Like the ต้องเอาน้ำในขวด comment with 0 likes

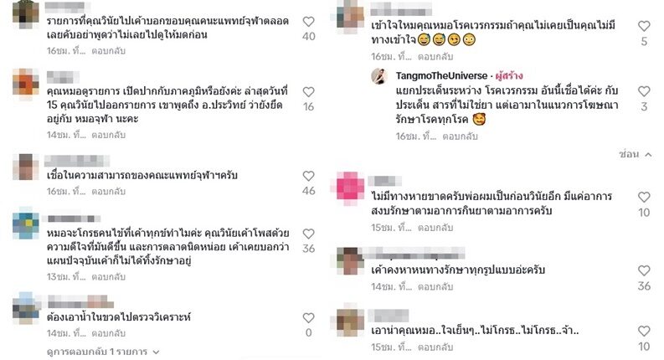[309, 318]
